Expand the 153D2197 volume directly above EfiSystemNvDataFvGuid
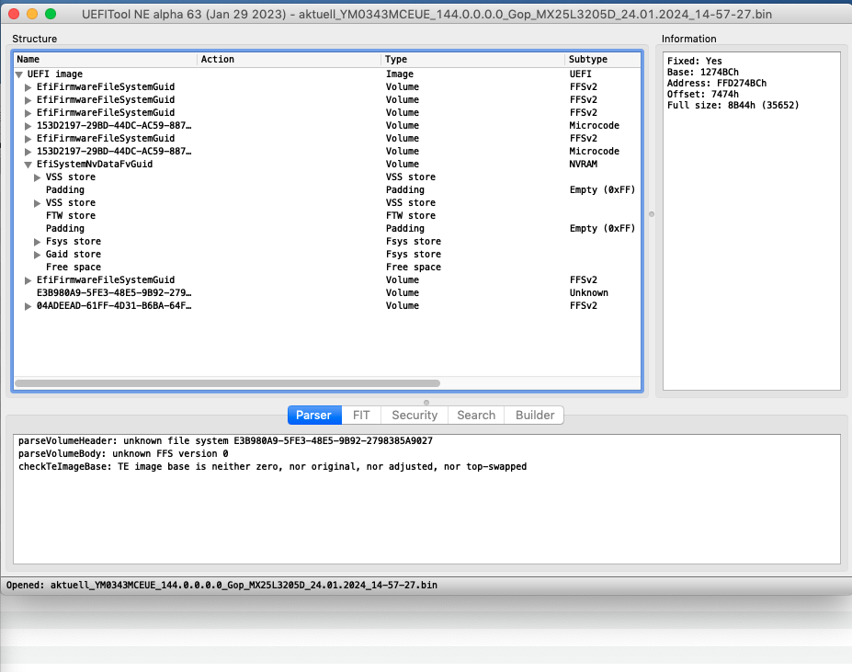The image size is (852, 672). (x=28, y=152)
